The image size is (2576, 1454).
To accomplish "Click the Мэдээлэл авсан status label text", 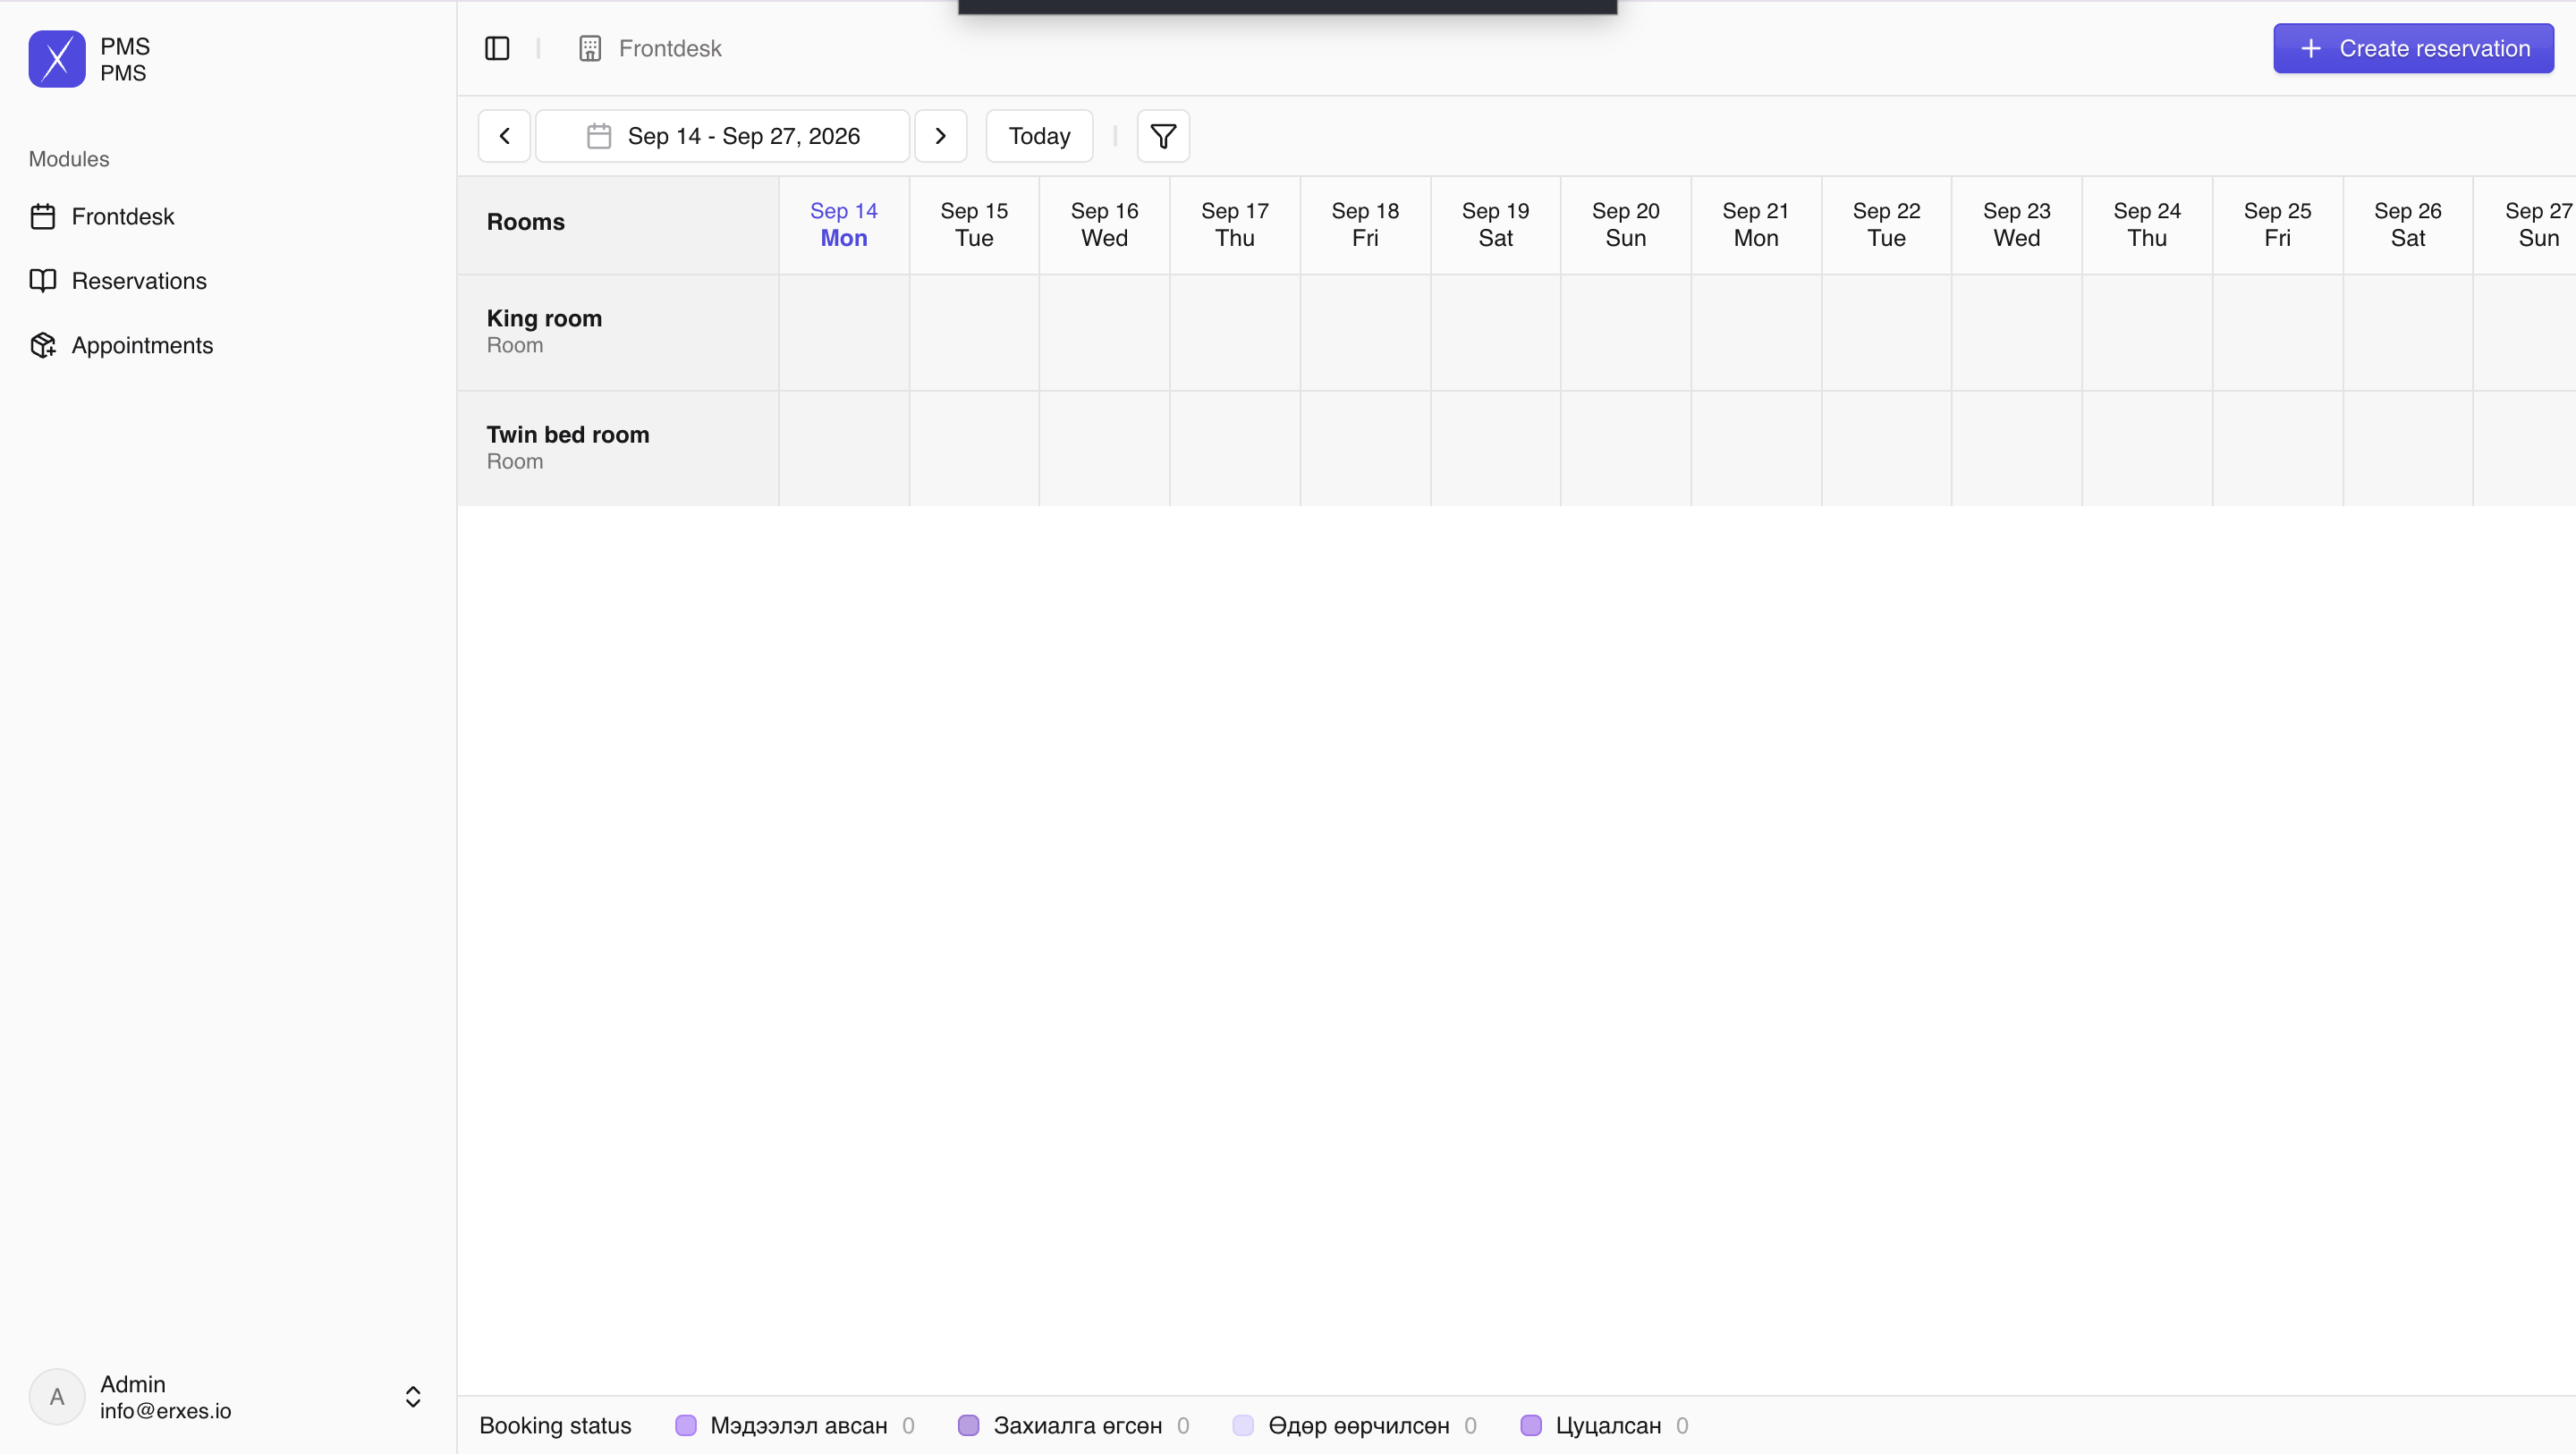I will click(x=798, y=1426).
